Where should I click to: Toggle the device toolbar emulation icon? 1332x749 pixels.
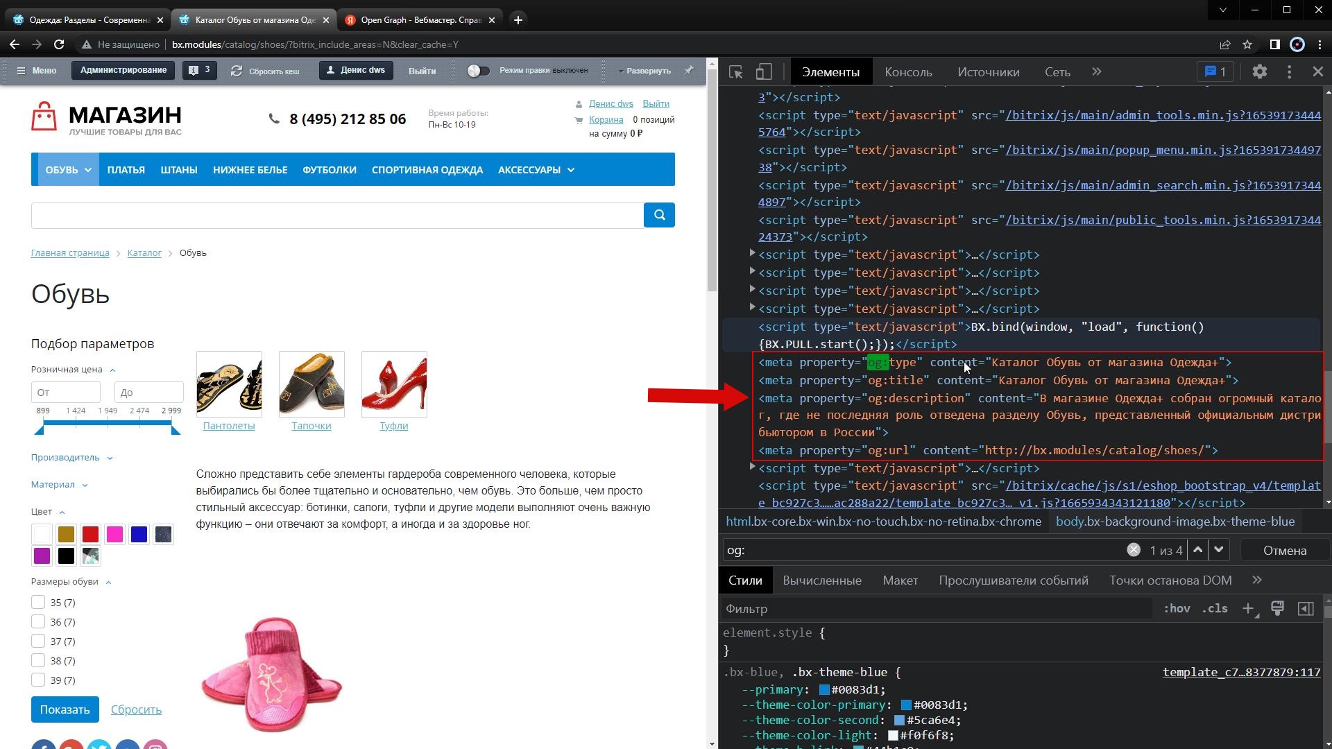pos(763,71)
